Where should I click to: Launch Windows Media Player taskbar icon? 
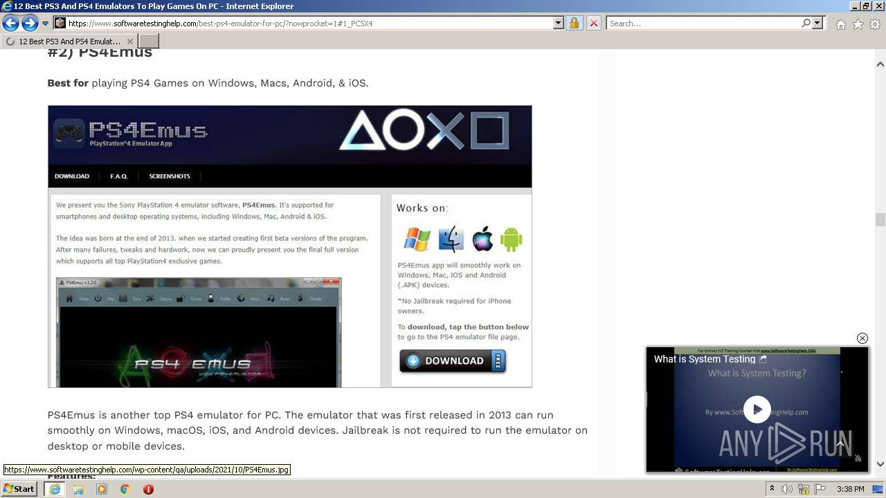coord(102,488)
